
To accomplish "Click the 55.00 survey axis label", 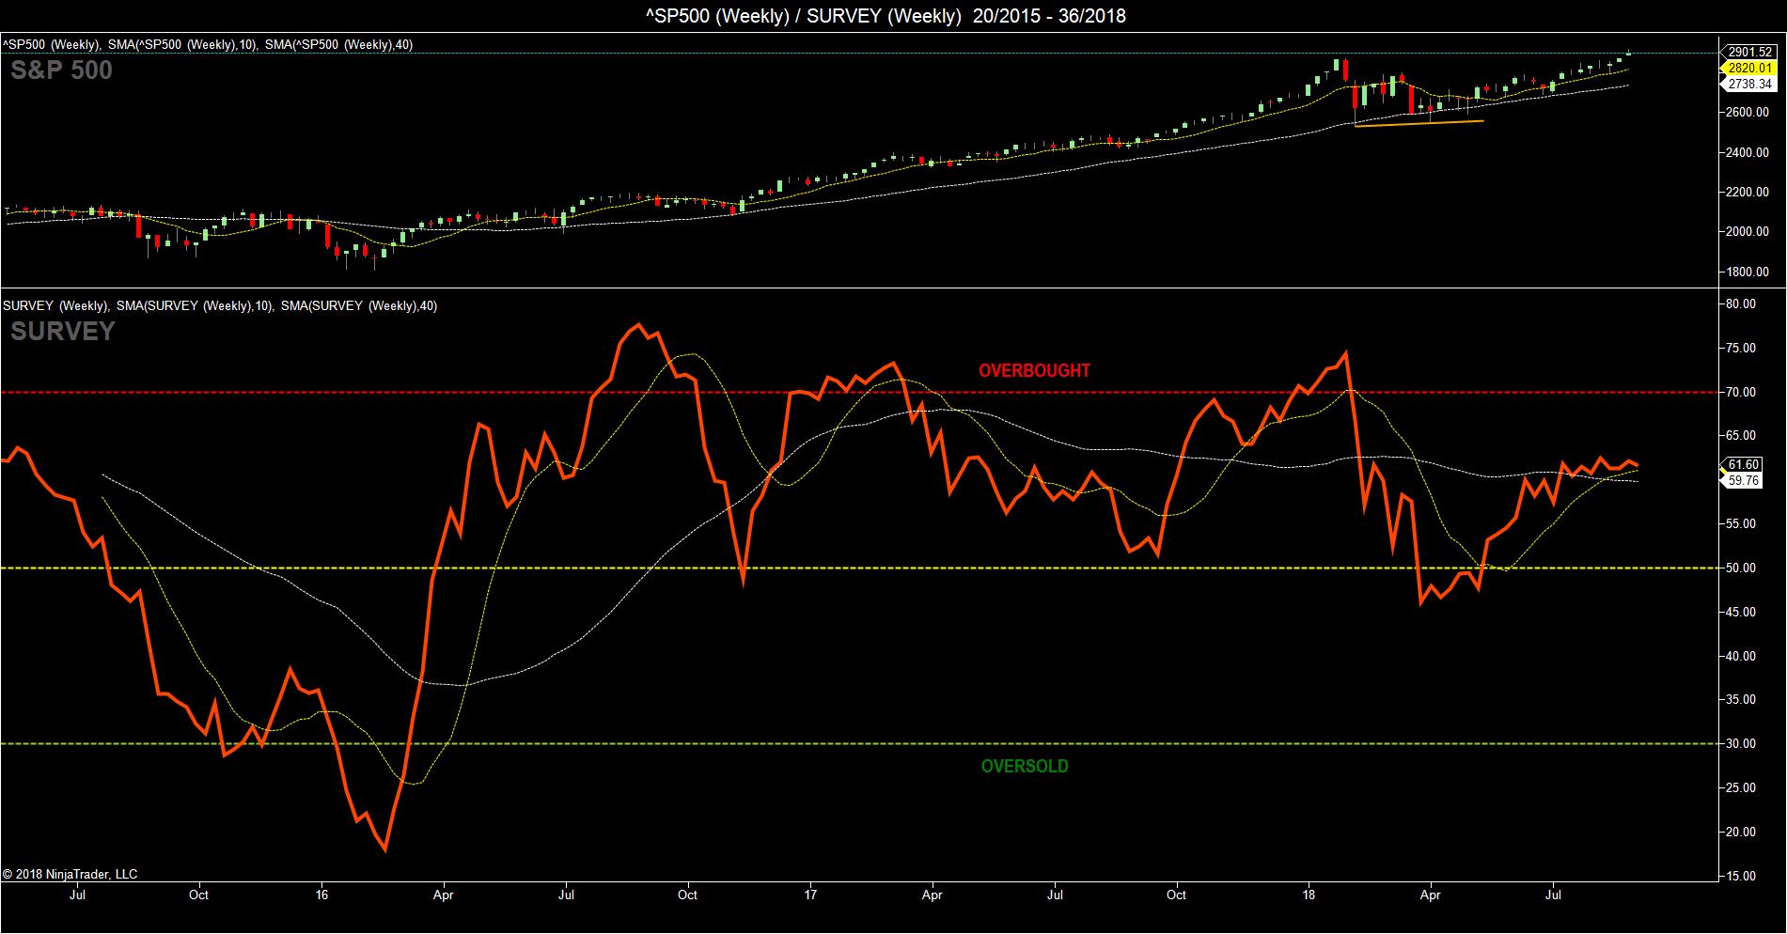I will [x=1742, y=524].
